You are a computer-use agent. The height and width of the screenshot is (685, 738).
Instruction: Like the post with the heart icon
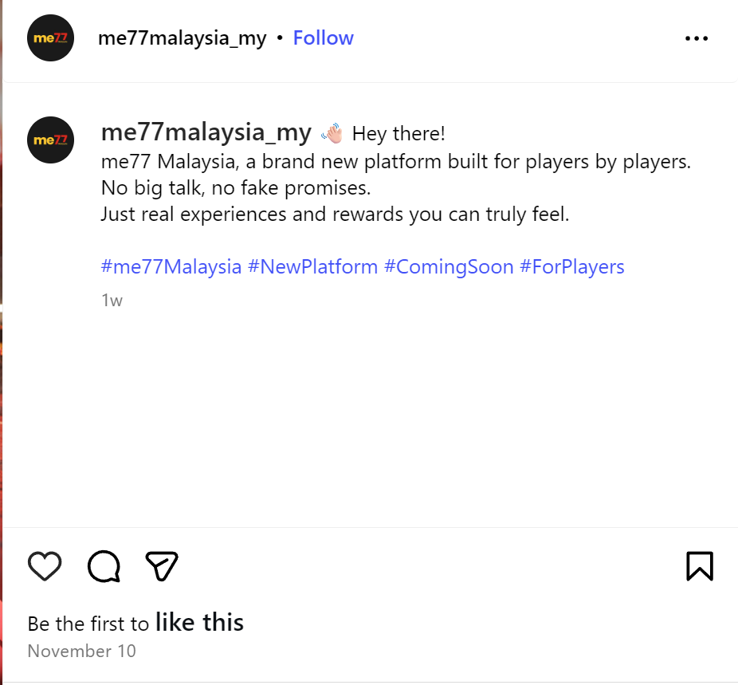coord(45,566)
